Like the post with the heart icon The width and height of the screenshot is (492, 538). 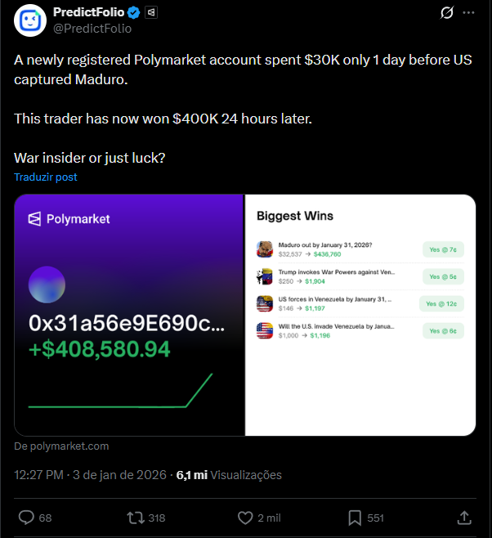(245, 518)
